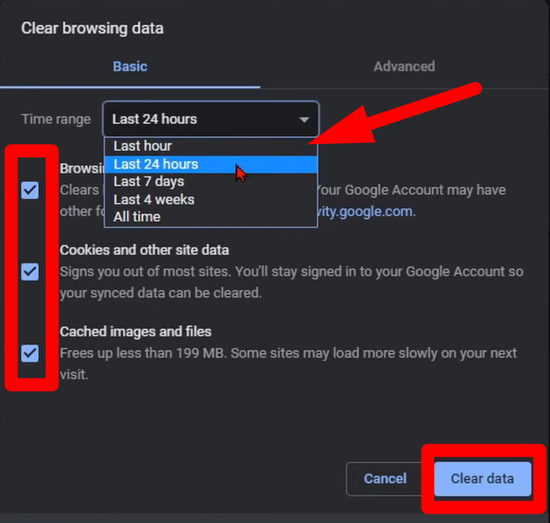Switch to the Advanced tab

(x=404, y=66)
